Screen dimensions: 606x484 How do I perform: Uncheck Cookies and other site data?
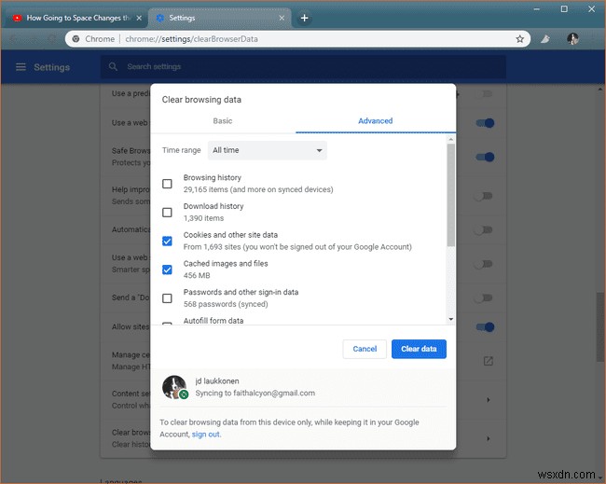point(167,241)
